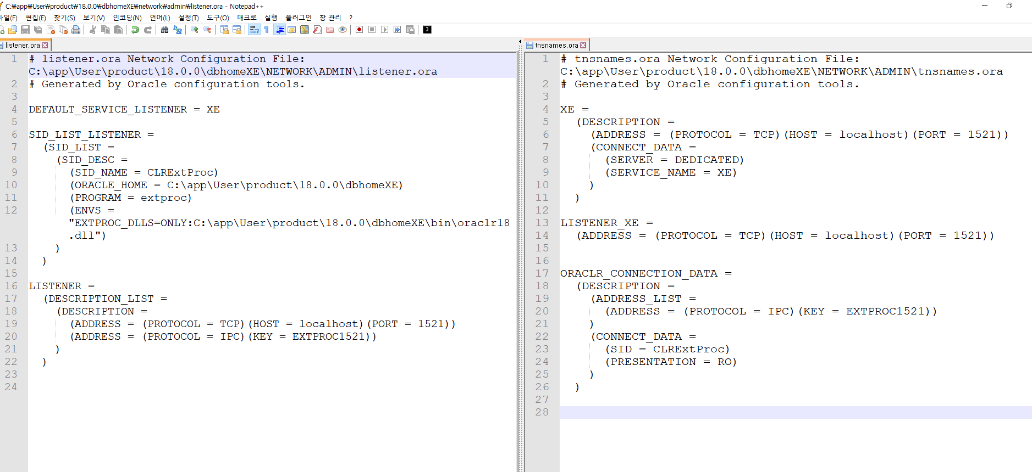Click the '(PROGRAM = extproc)' line
Screen dimensions: 1032x472
pyautogui.click(x=131, y=198)
